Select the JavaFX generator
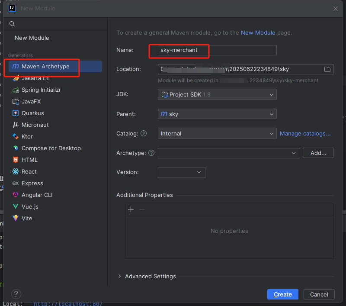Viewport: 346px width, 306px height. [x=55, y=102]
